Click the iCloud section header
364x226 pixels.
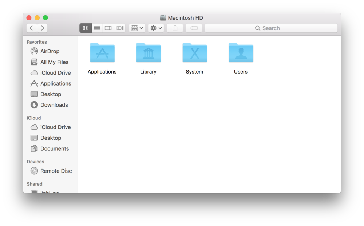[33, 118]
